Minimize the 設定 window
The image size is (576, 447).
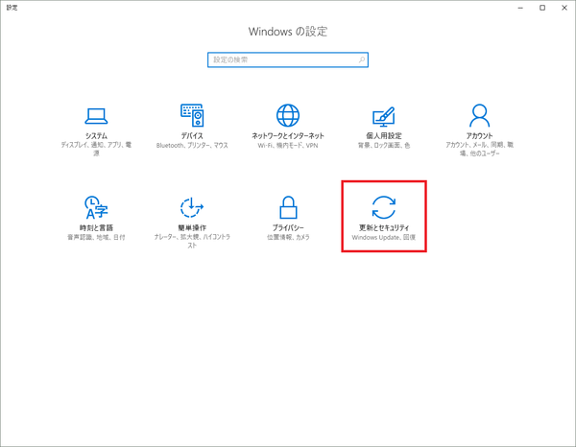coord(520,8)
